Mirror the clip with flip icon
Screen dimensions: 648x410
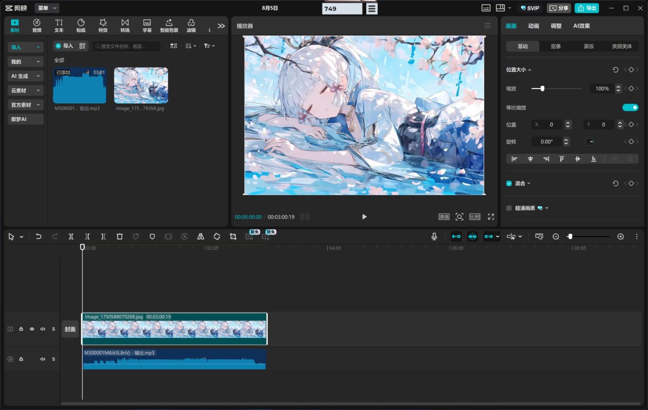[x=200, y=236]
